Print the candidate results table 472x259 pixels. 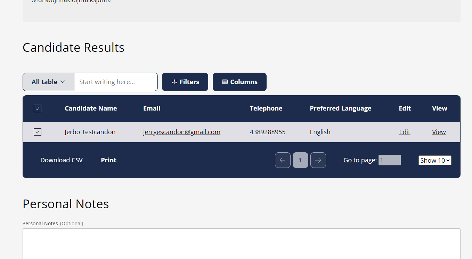tap(108, 160)
